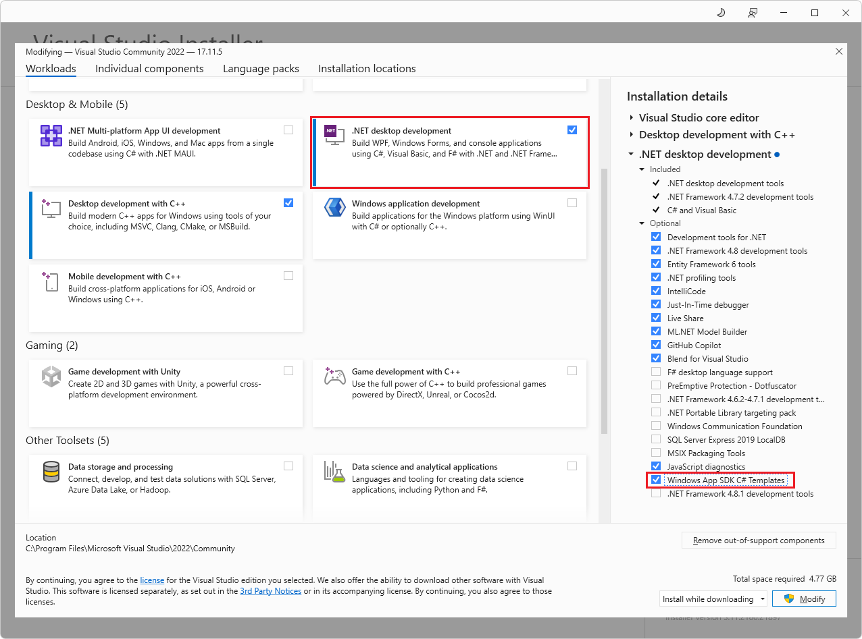
Task: Uncheck the Windows App SDK C# Templates component
Action: (656, 480)
